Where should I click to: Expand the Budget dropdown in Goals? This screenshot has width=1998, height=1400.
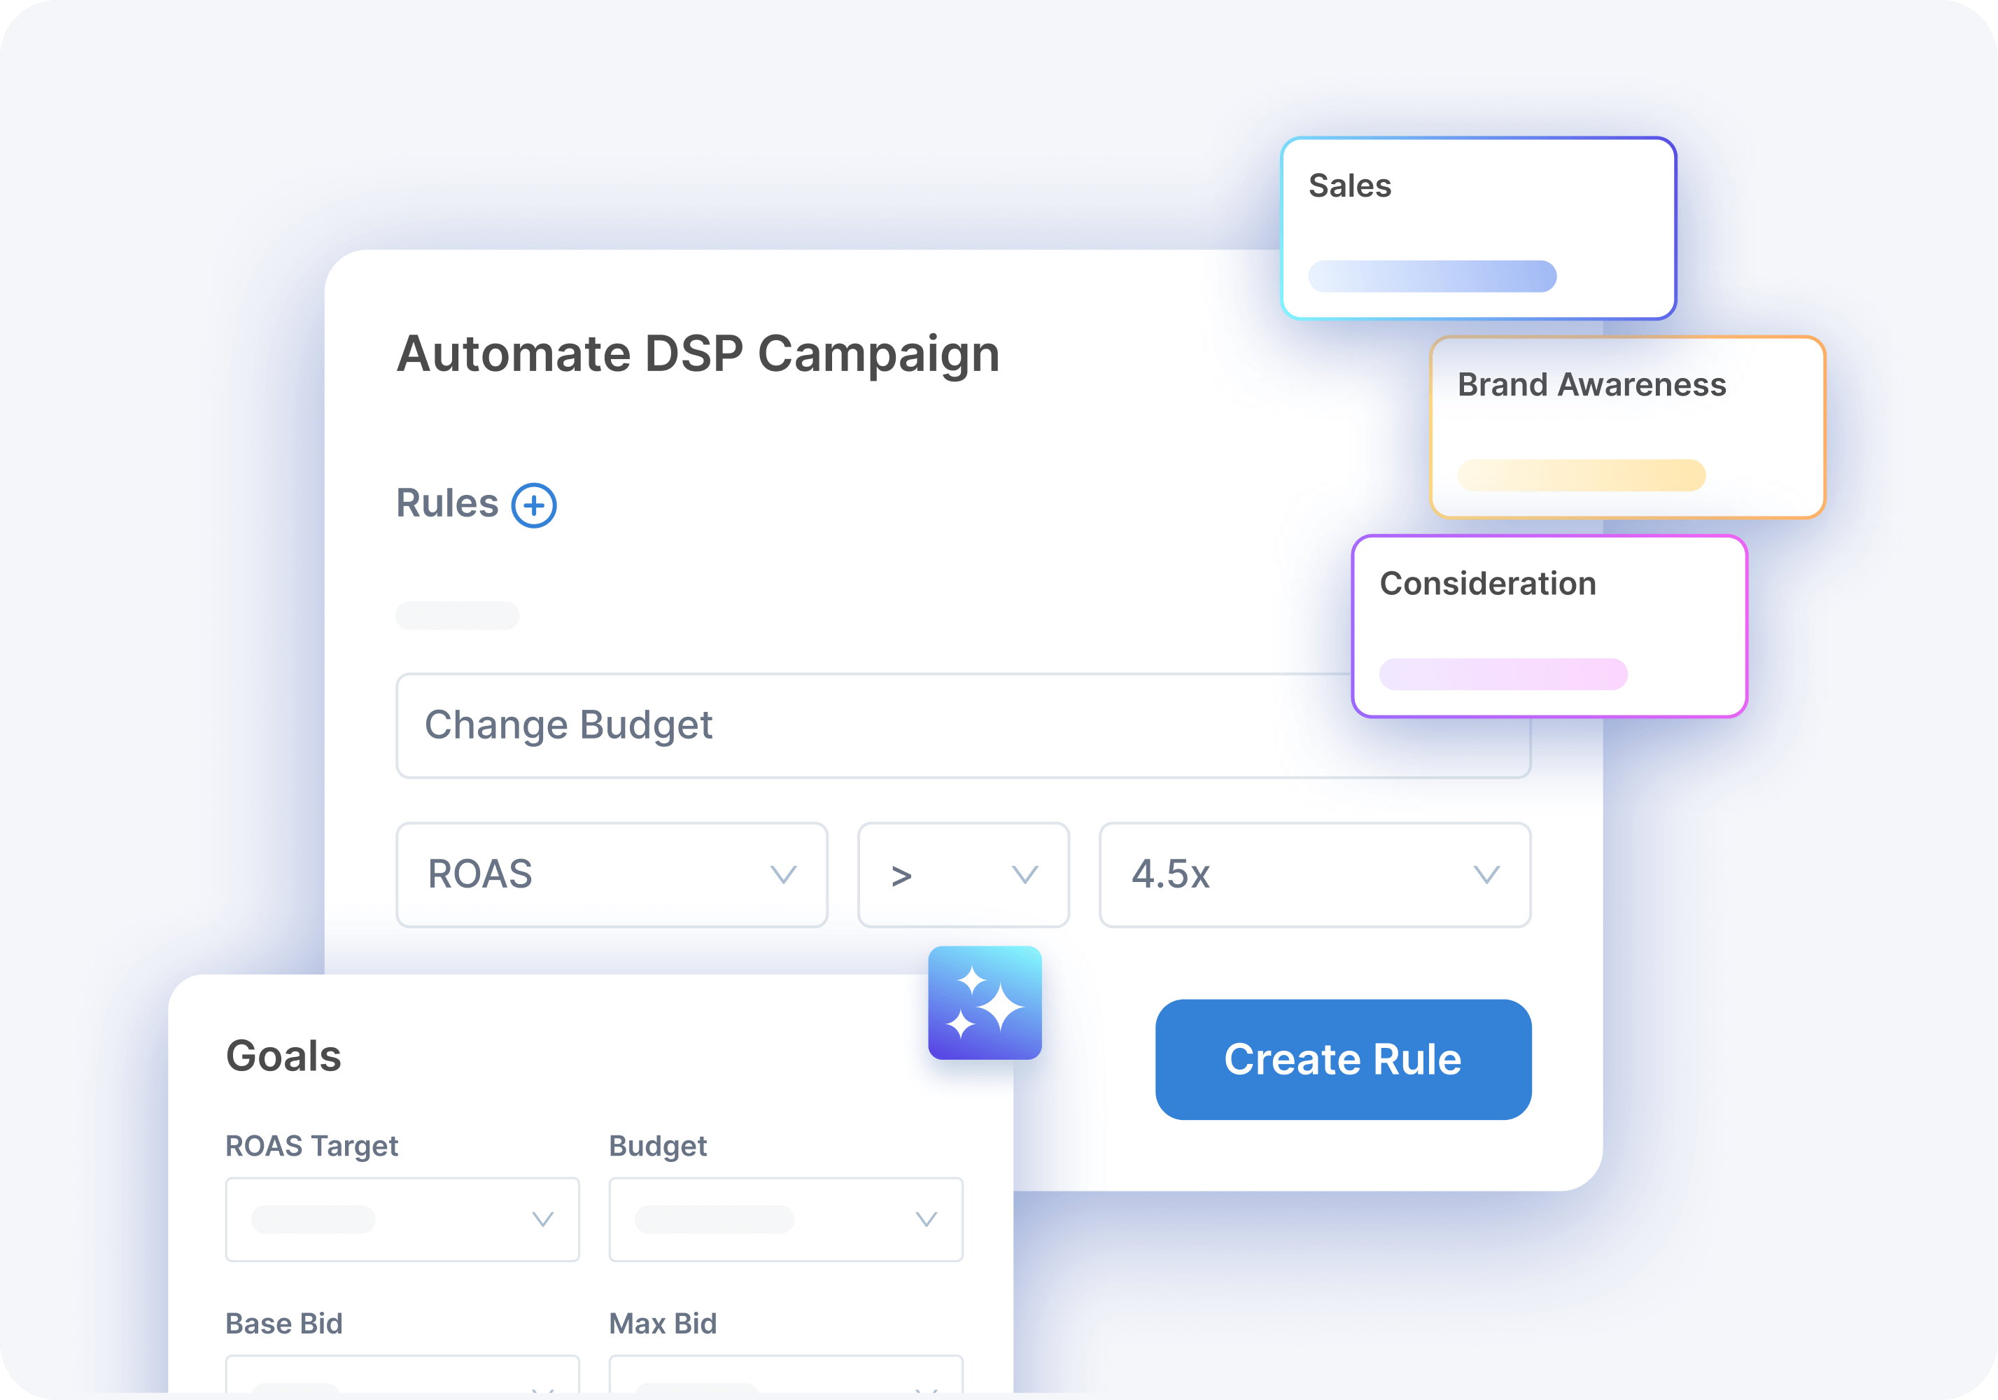[x=786, y=1219]
